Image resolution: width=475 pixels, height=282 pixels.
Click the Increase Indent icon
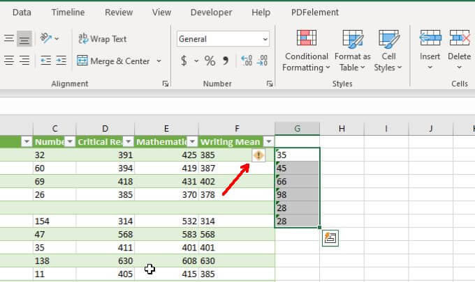point(62,61)
